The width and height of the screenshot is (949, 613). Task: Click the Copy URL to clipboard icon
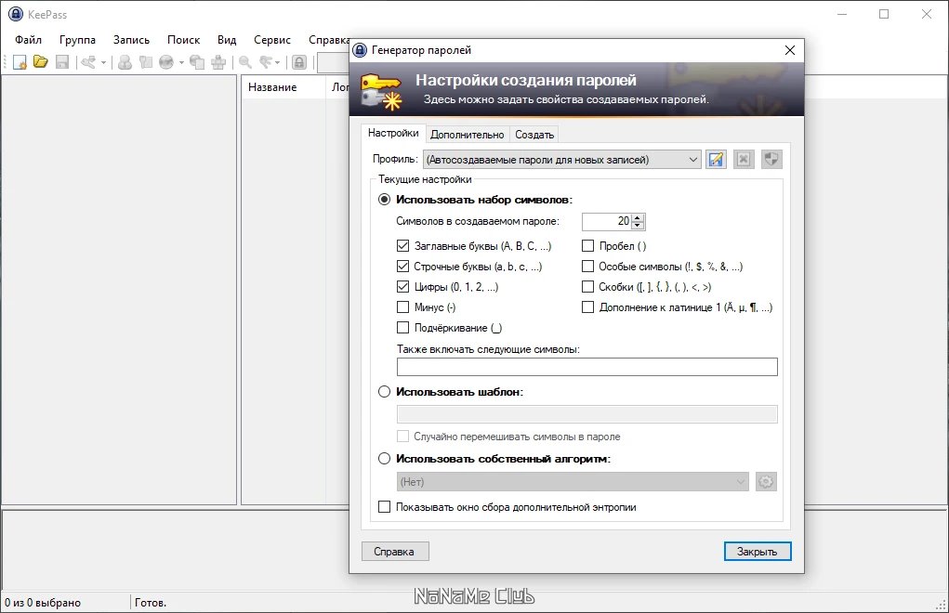coord(197,62)
